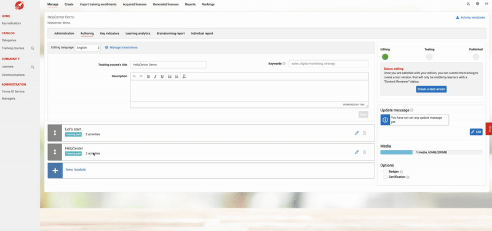This screenshot has height=231, width=492.
Task: Toggle bold formatting in description editor
Action: 148,76
